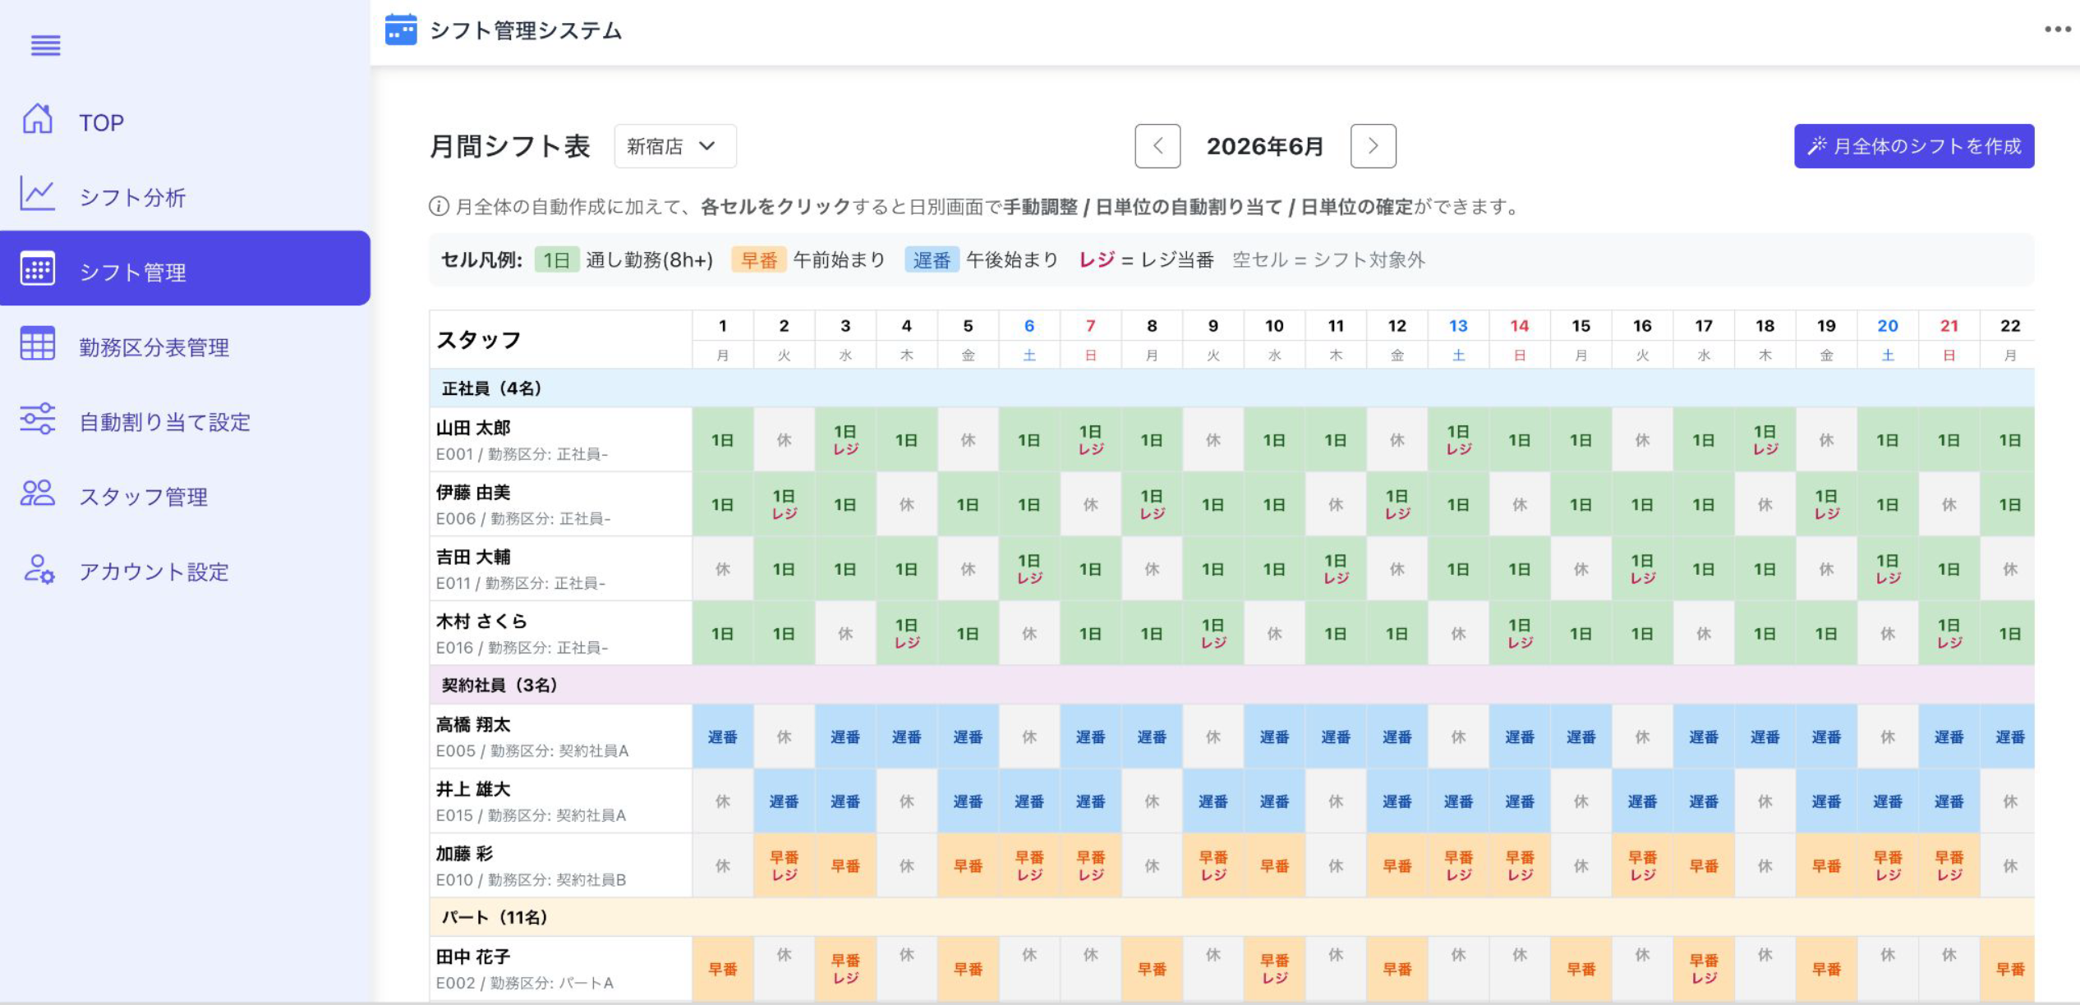Image resolution: width=2080 pixels, height=1005 pixels.
Task: Navigate to スタッフ管理
Action: coord(185,496)
